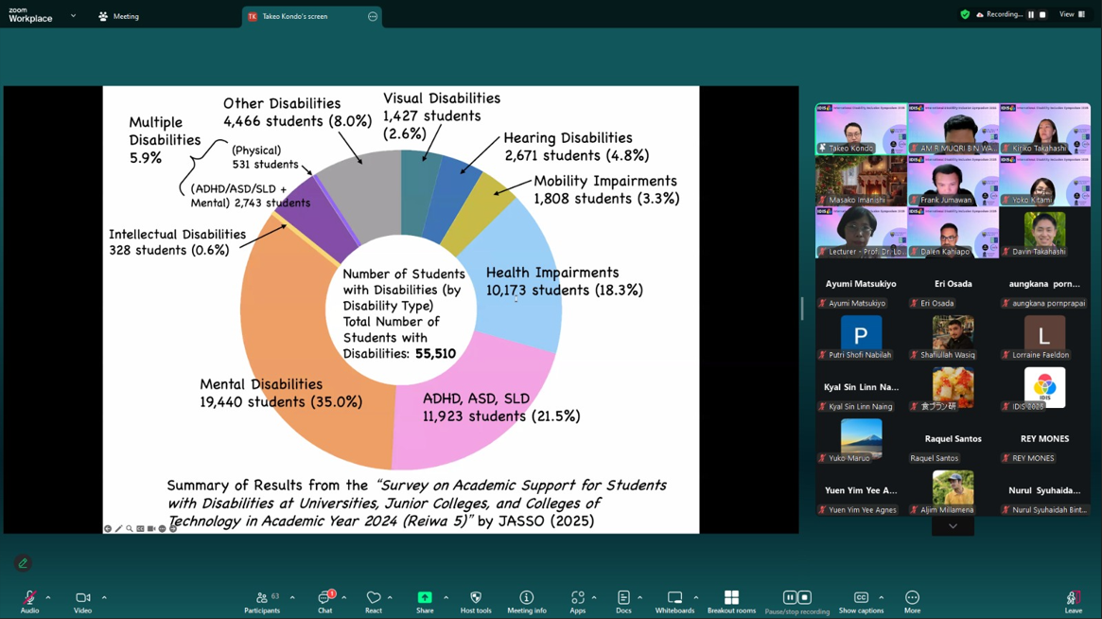The height and width of the screenshot is (619, 1102).
Task: Open Zoom Workplace dropdown chevron
Action: coord(73,16)
